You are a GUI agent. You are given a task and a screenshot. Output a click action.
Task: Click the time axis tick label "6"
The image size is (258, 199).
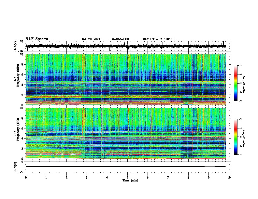(x=148, y=178)
